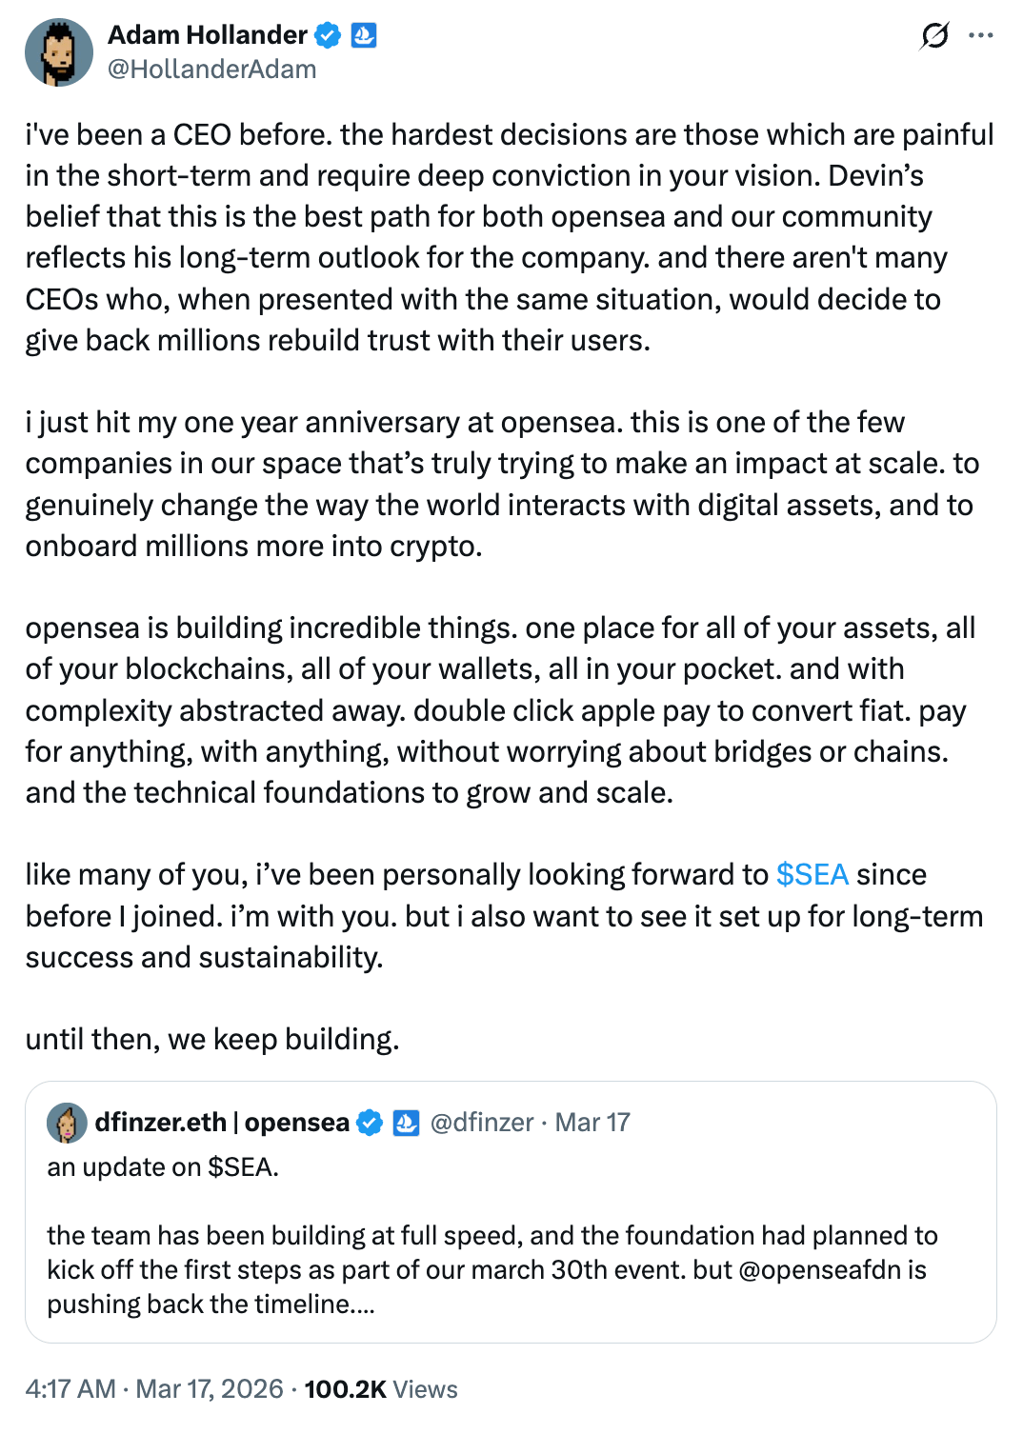
Task: Expand the truncated "pushing back the timeline...." text
Action: click(211, 1305)
